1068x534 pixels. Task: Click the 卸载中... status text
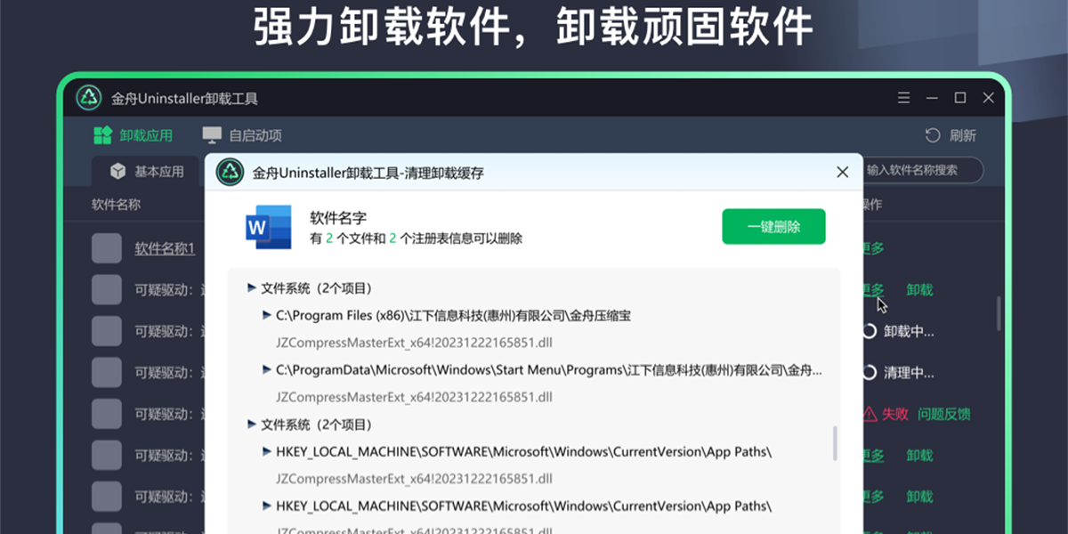[909, 331]
